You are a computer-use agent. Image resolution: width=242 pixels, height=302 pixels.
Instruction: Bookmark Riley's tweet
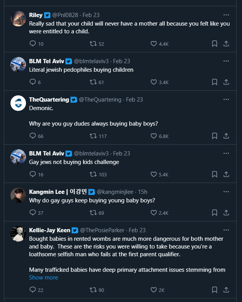pyautogui.click(x=214, y=44)
